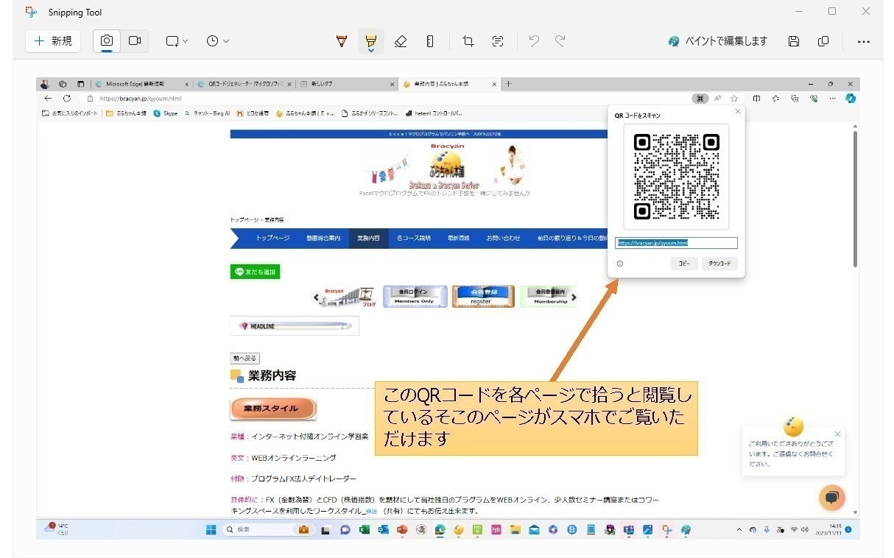Click the captured tray overflow chevron
Viewport: 894px width, 558px height.
pyautogui.click(x=739, y=529)
